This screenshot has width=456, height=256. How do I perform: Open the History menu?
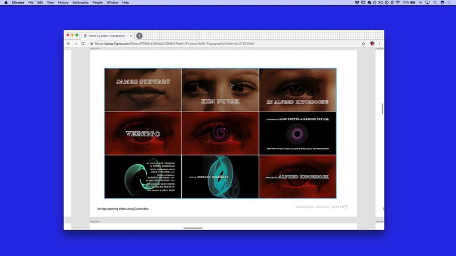pos(63,3)
